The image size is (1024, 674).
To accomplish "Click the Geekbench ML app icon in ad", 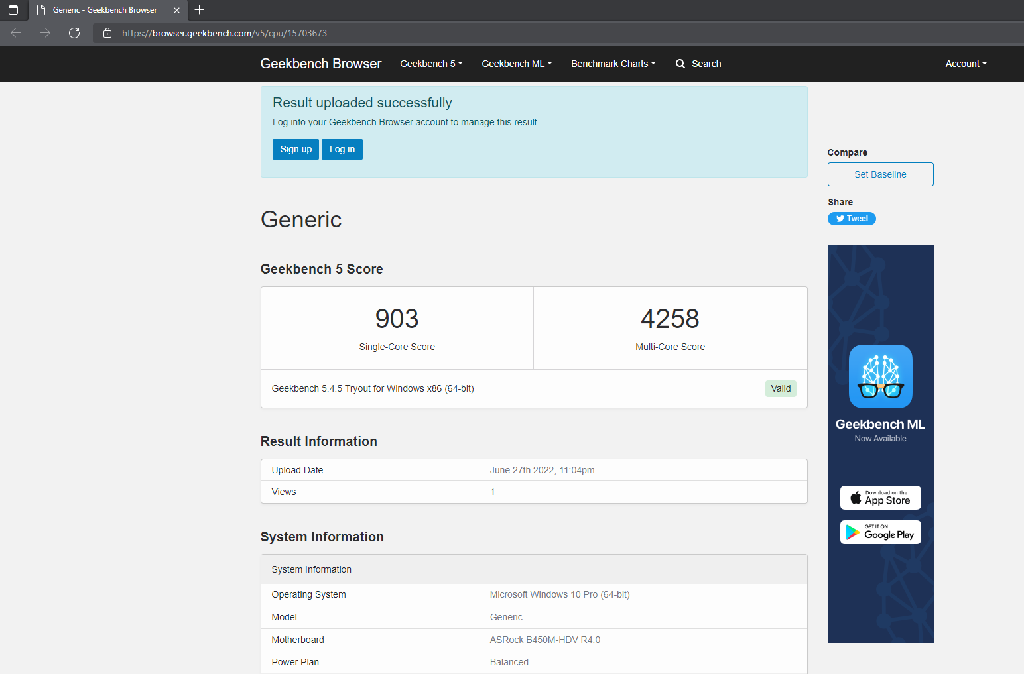I will [x=881, y=376].
